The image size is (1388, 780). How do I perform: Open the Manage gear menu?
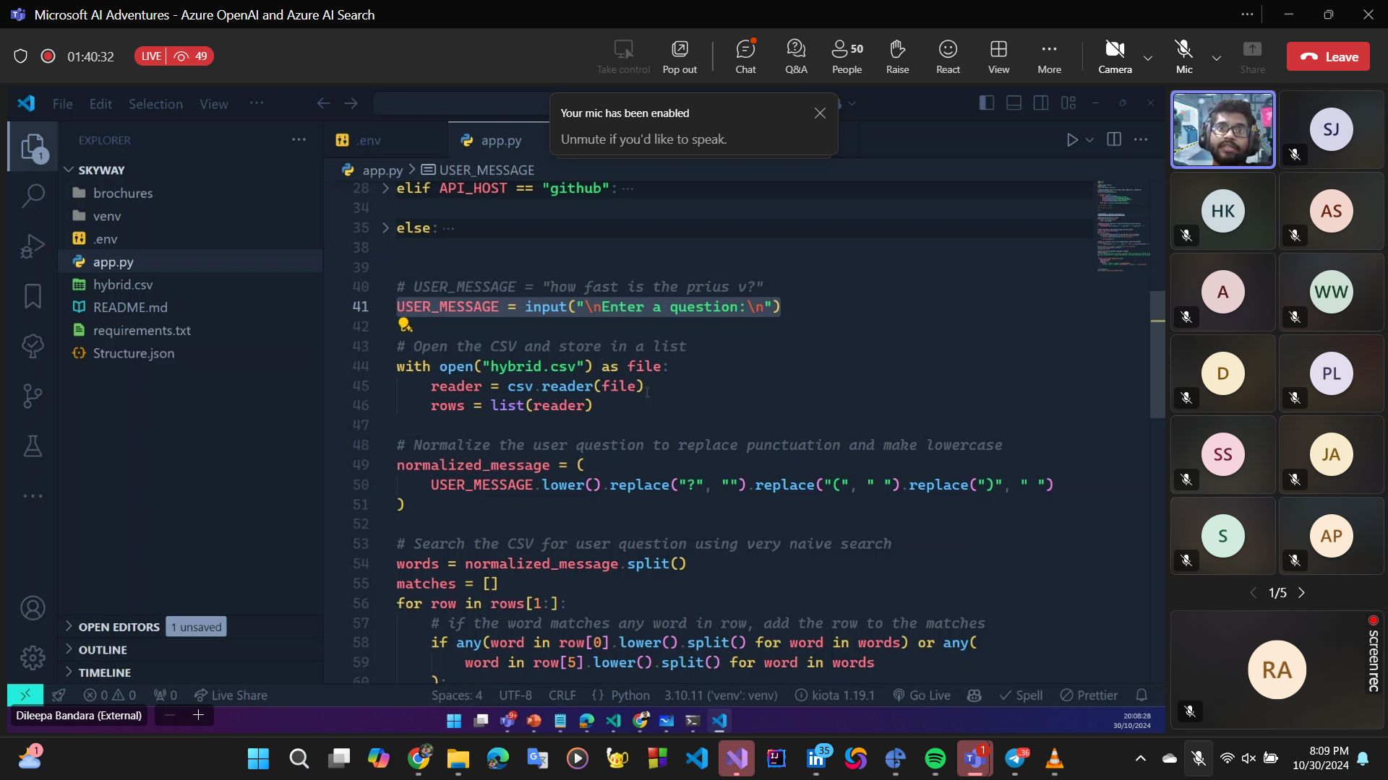(x=33, y=658)
